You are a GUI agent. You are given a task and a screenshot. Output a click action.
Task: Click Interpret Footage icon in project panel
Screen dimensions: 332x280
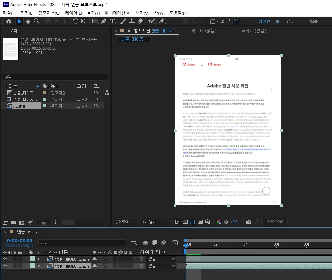point(5,222)
